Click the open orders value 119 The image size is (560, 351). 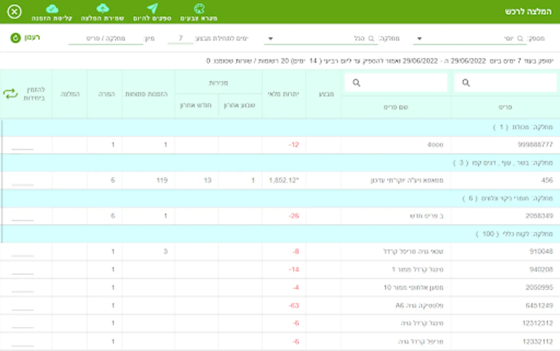162,180
